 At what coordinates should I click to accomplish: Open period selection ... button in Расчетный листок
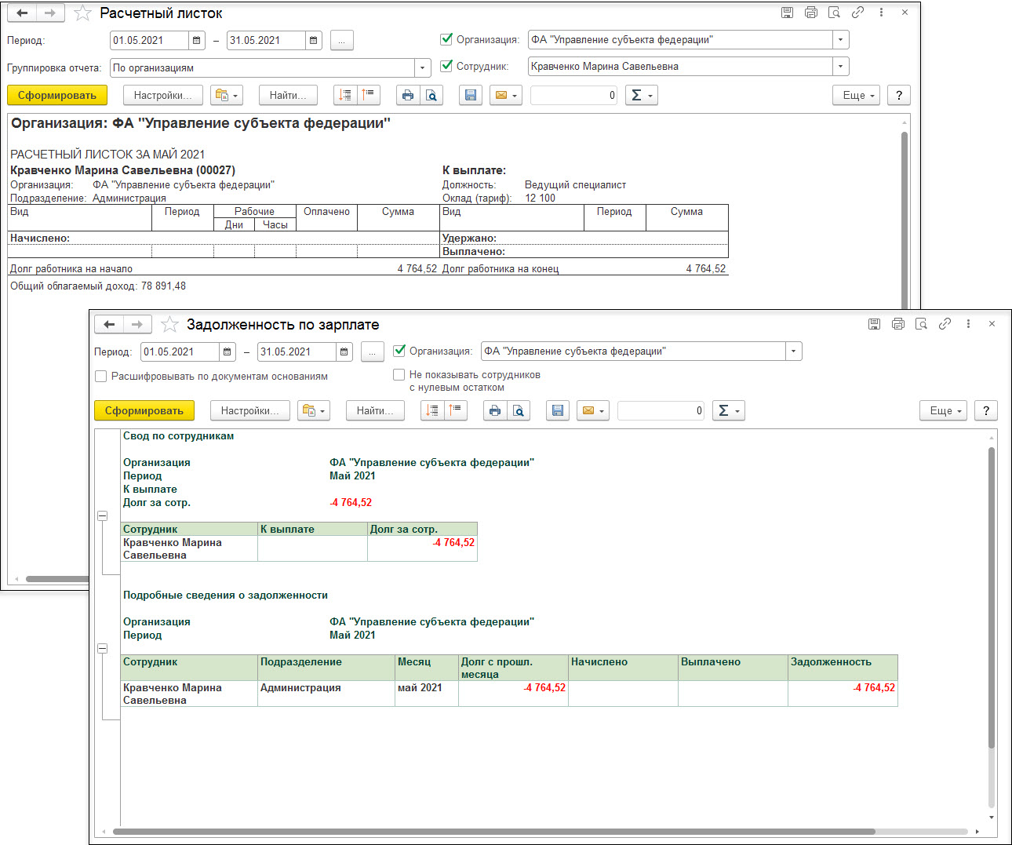click(342, 40)
